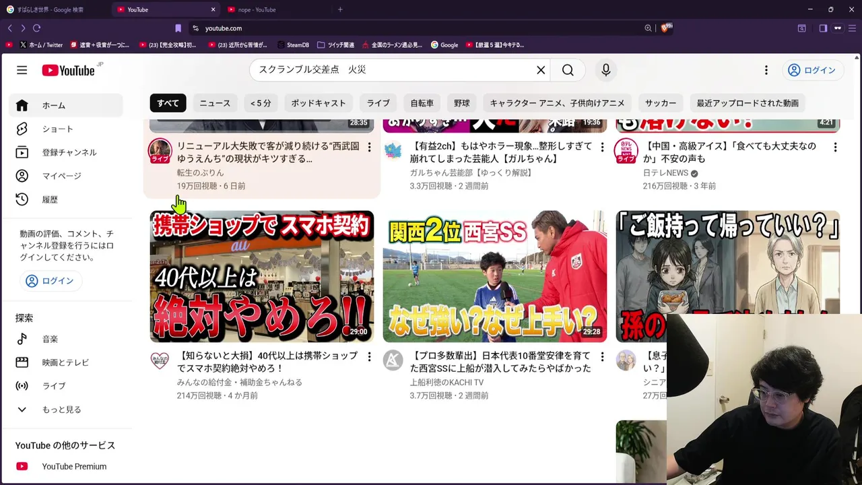
Task: Open video title 中国・高級アイス
Action: tap(730, 152)
